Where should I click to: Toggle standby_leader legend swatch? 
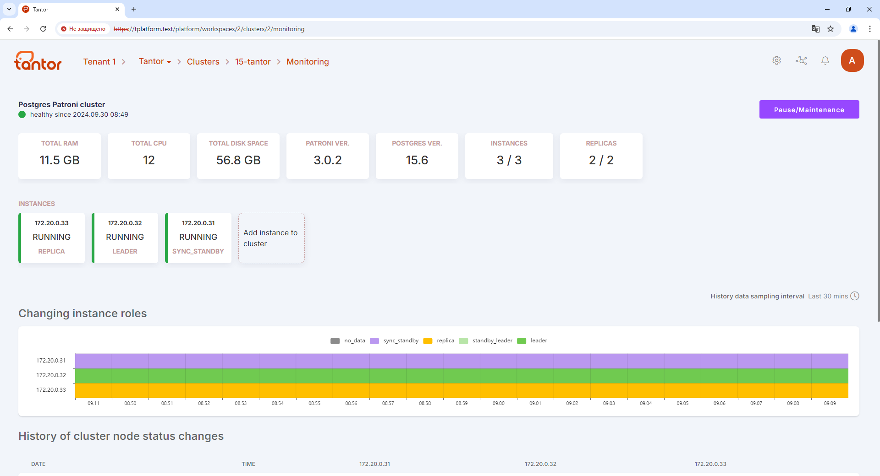(463, 341)
